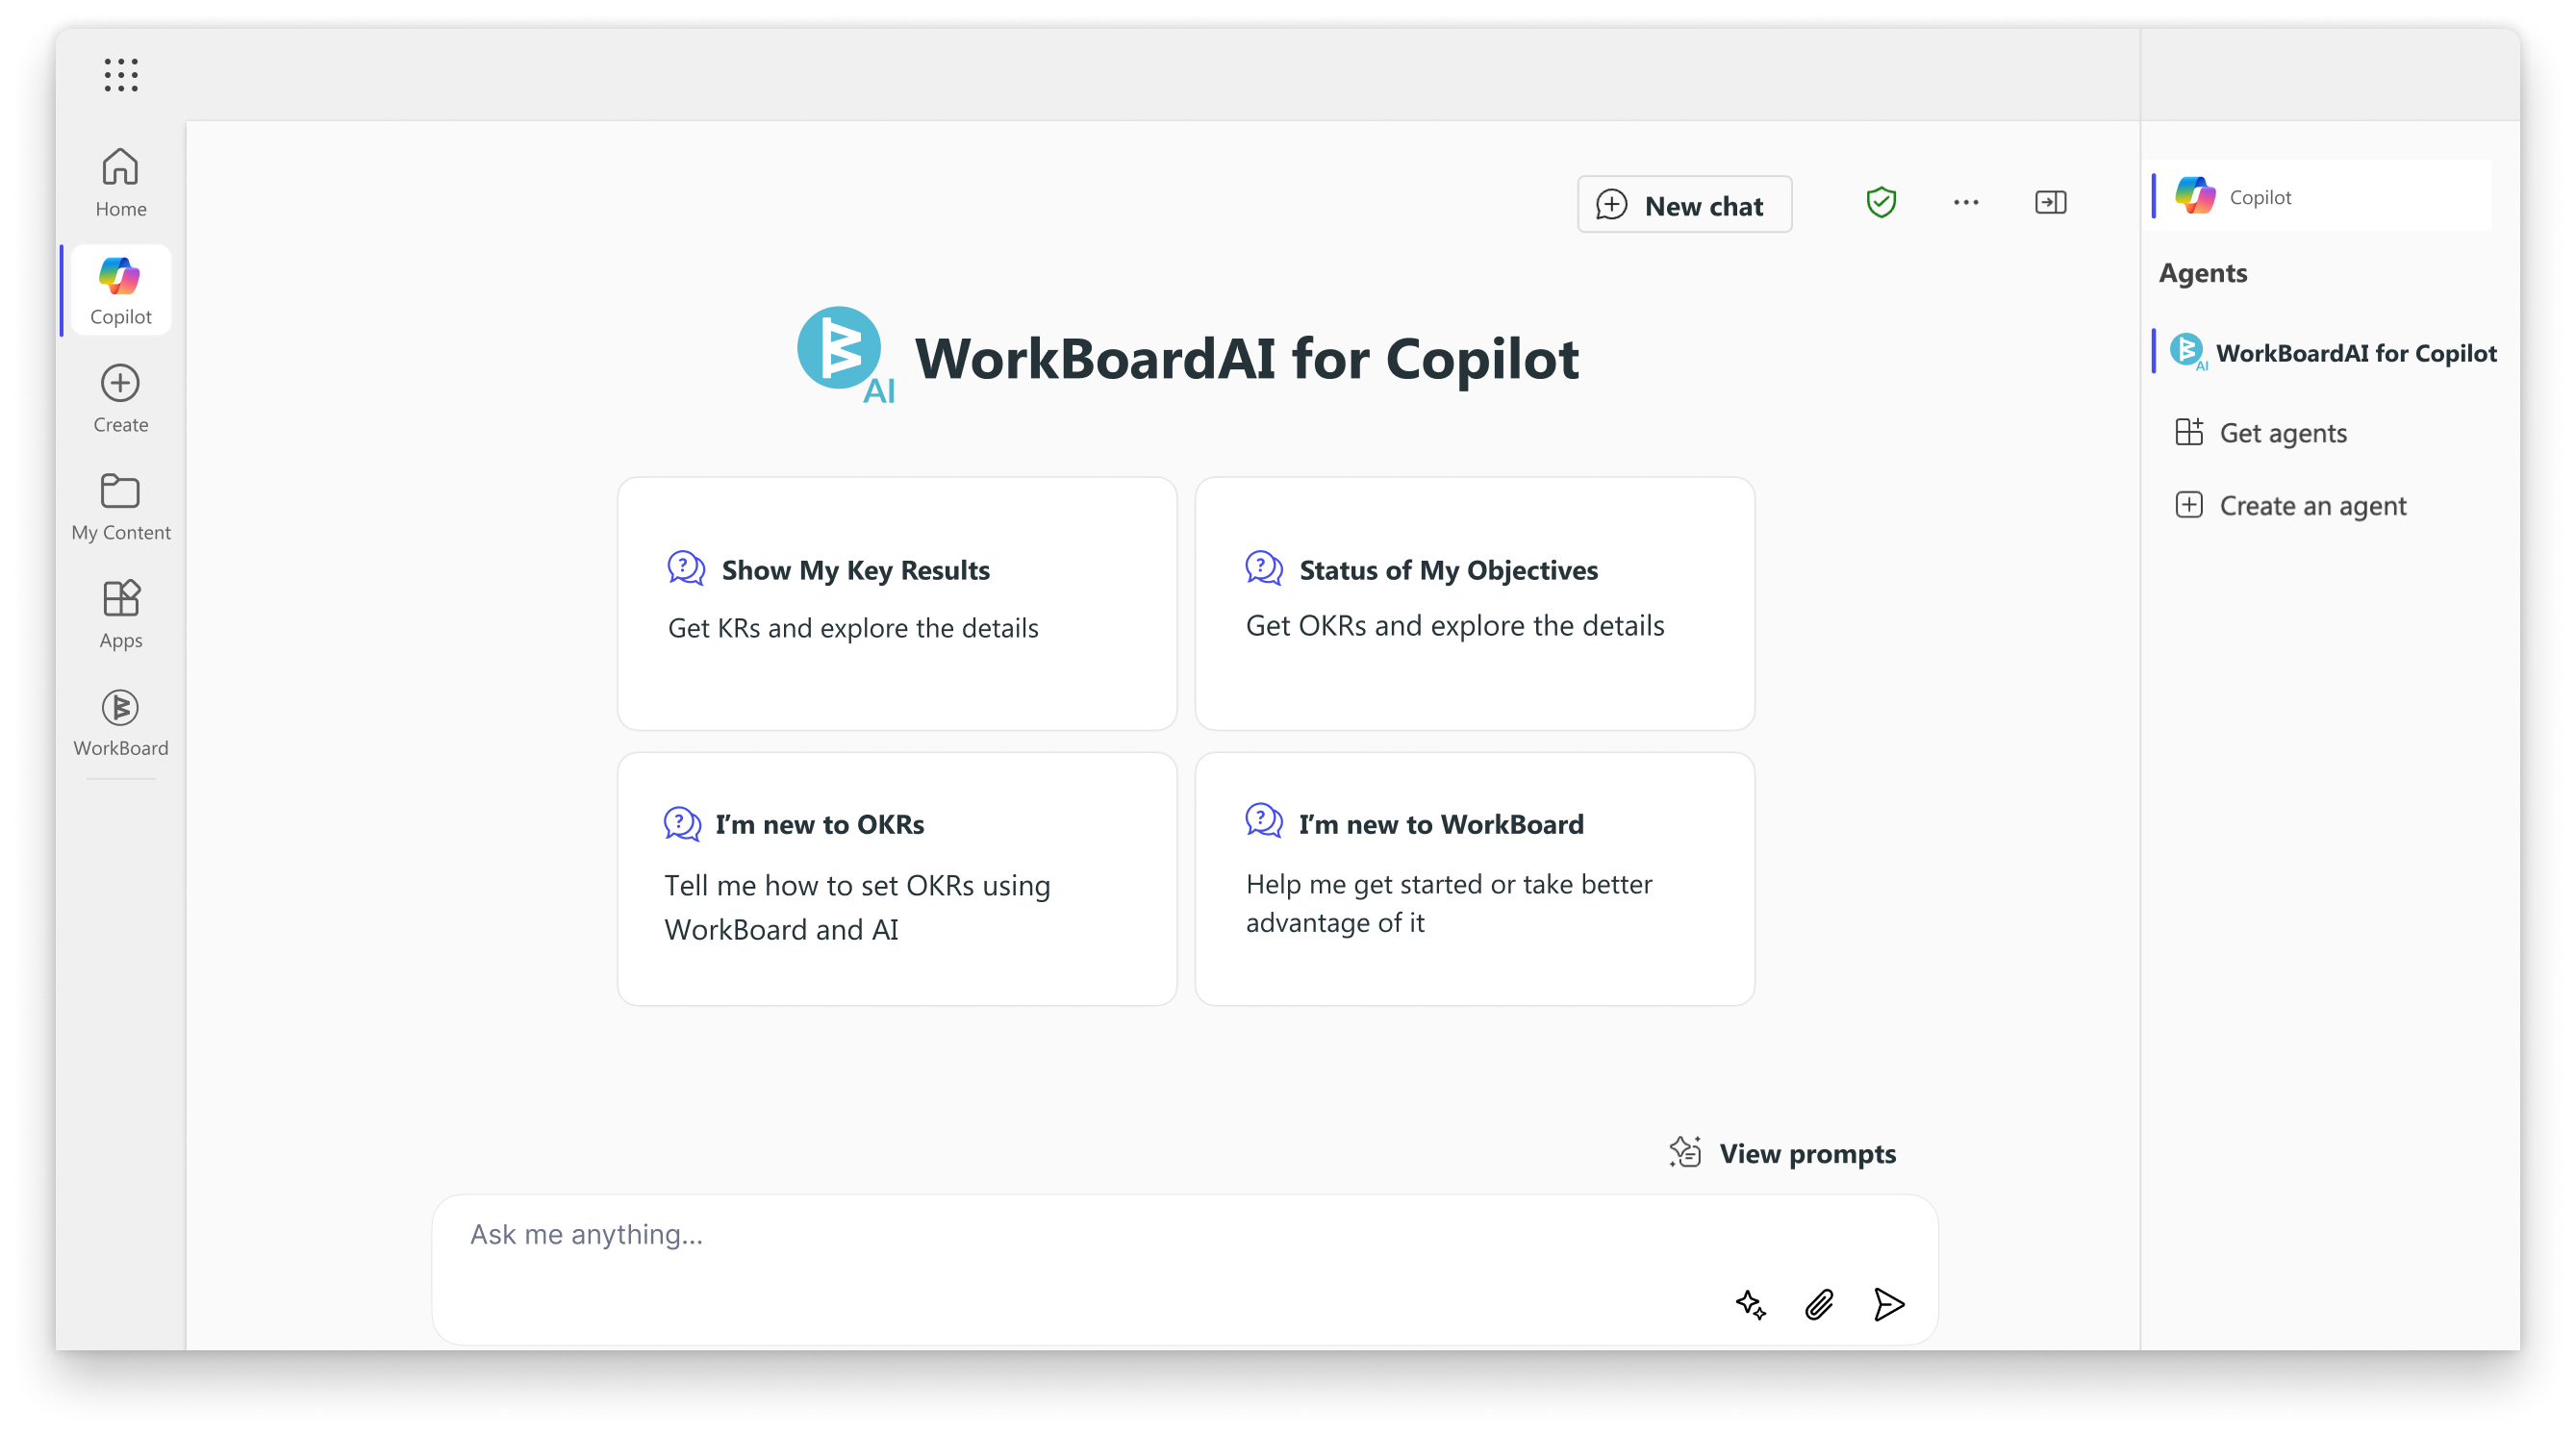The image size is (2576, 1433).
Task: Open Apps in the left sidebar
Action: coord(120,614)
